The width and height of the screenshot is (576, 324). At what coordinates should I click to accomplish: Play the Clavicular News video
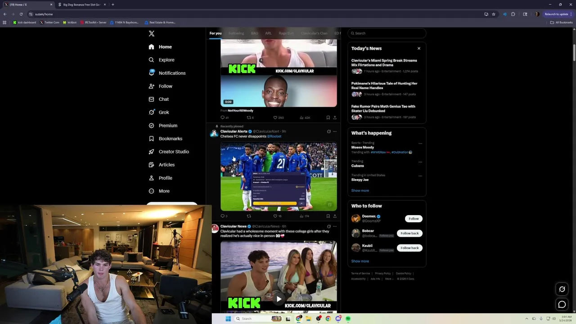[279, 299]
